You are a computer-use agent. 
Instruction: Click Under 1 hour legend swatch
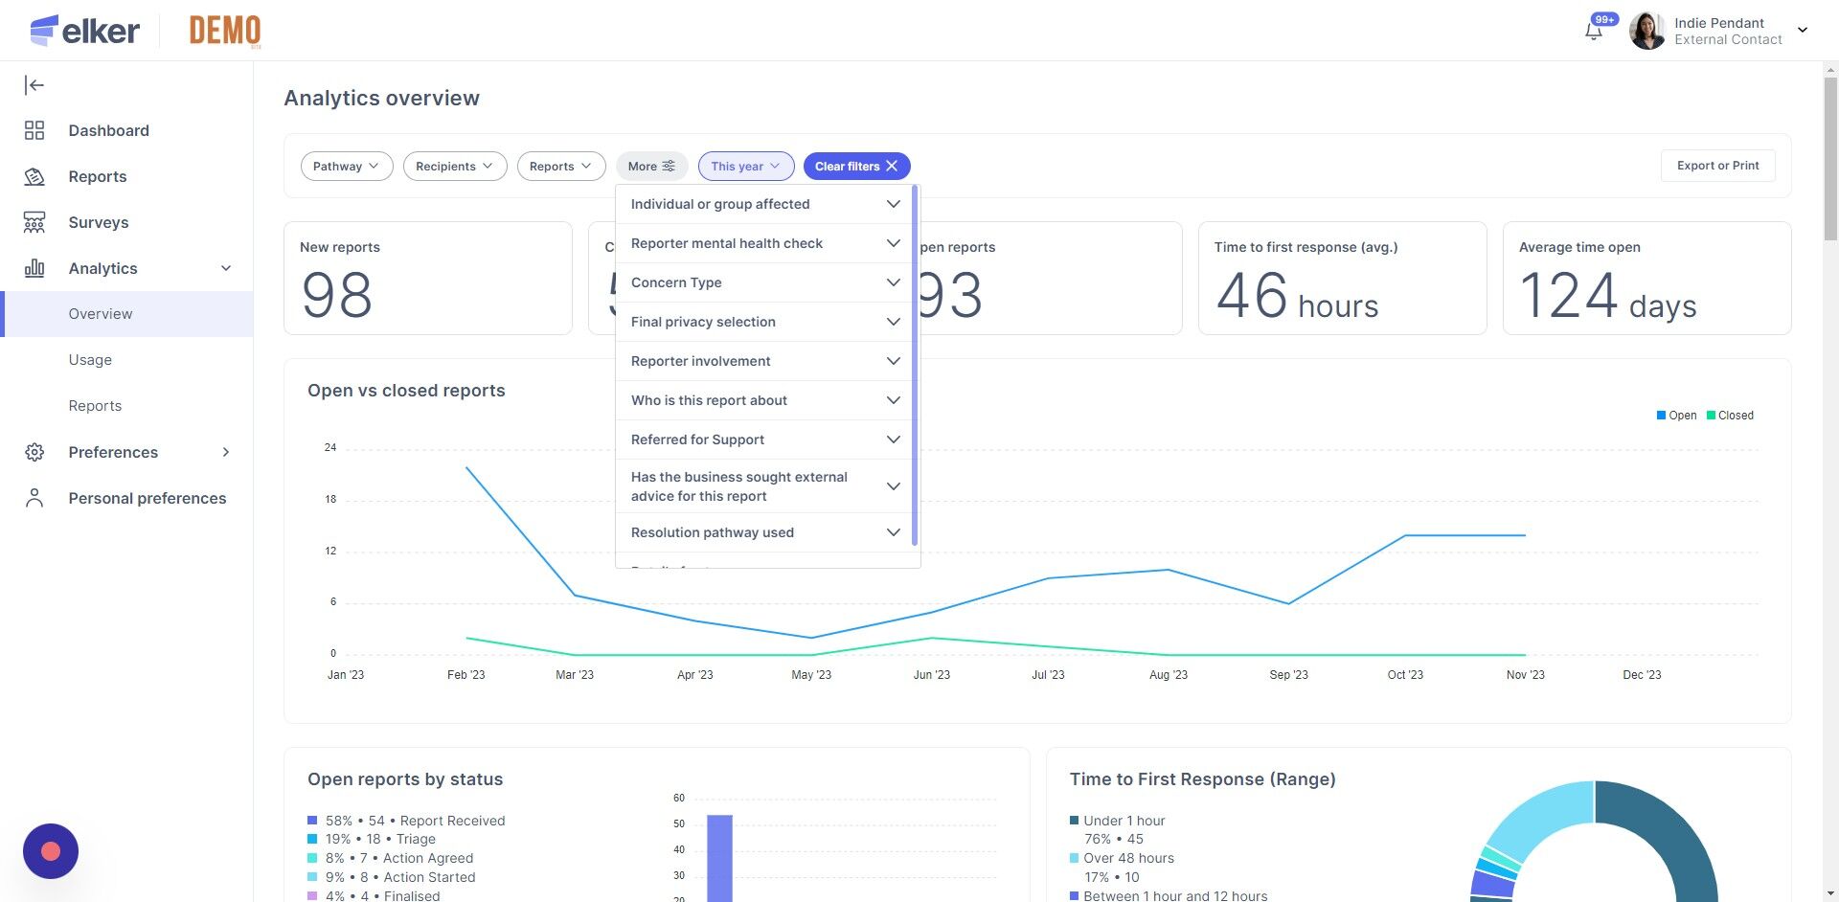tap(1075, 821)
